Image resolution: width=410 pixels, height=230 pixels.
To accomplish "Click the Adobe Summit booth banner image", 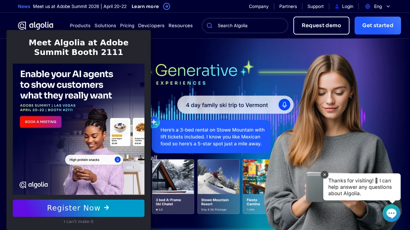I will pos(78,129).
